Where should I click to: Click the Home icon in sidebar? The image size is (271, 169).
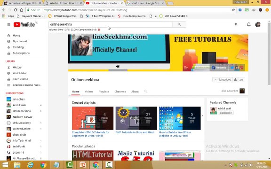pos(8,35)
